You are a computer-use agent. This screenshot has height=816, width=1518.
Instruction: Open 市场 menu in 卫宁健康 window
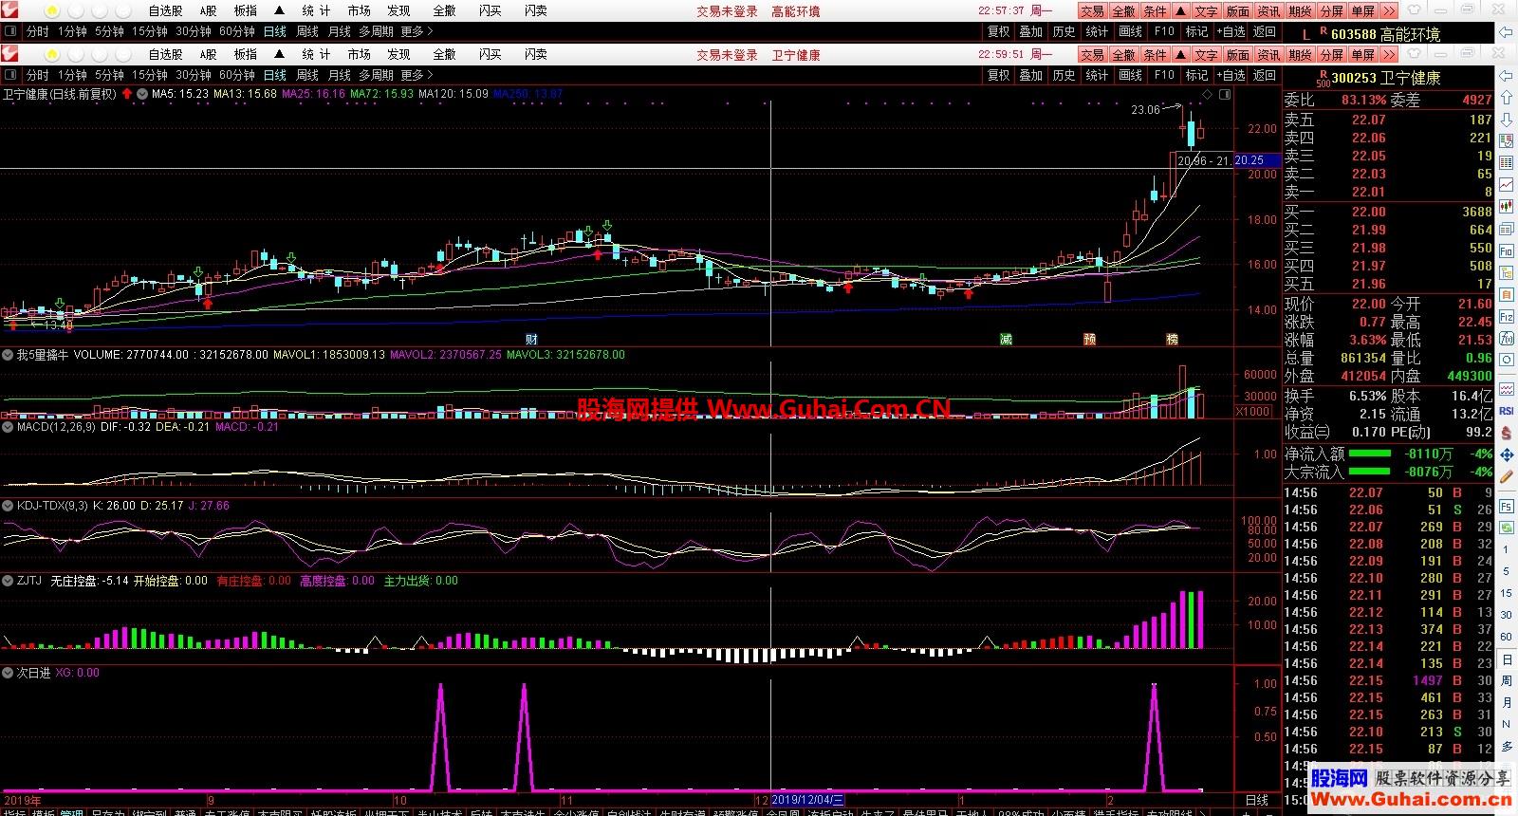click(359, 54)
